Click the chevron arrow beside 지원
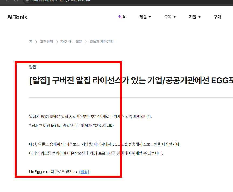Image resolution: width=233 pixels, height=192 pixels. (199, 17)
